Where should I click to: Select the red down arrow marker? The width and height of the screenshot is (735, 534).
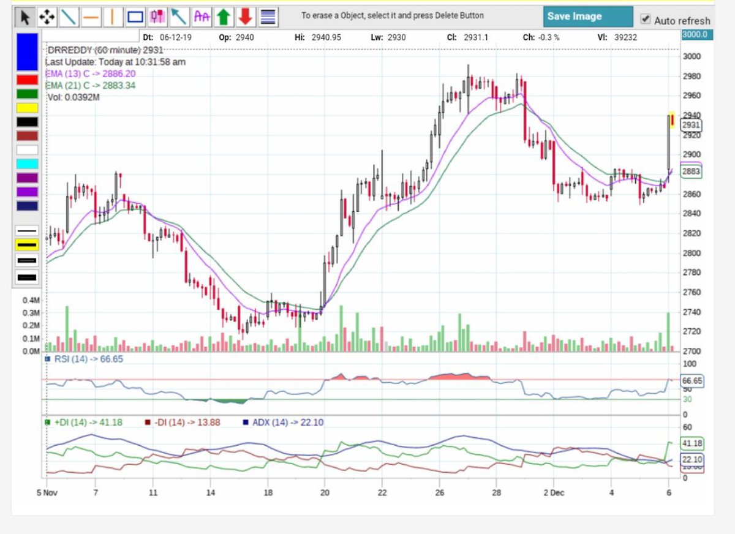(x=246, y=17)
